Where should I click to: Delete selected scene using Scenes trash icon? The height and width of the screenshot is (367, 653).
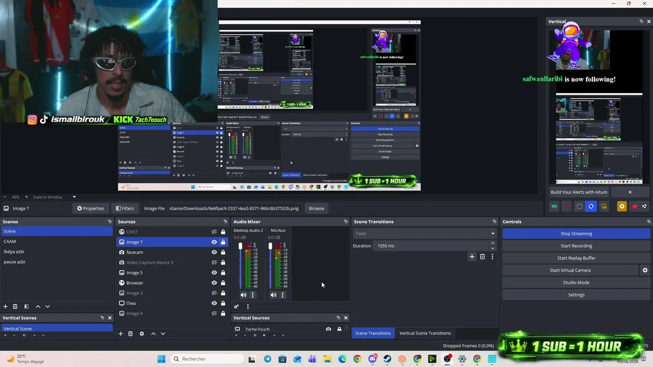pyautogui.click(x=15, y=306)
